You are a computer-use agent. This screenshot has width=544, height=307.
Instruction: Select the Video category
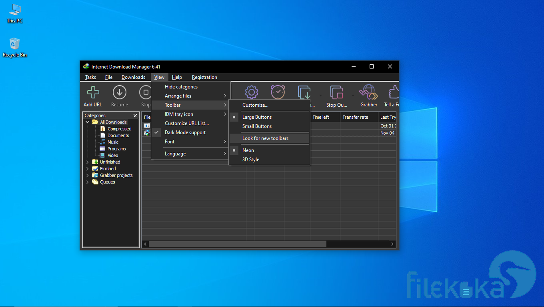[x=112, y=155]
